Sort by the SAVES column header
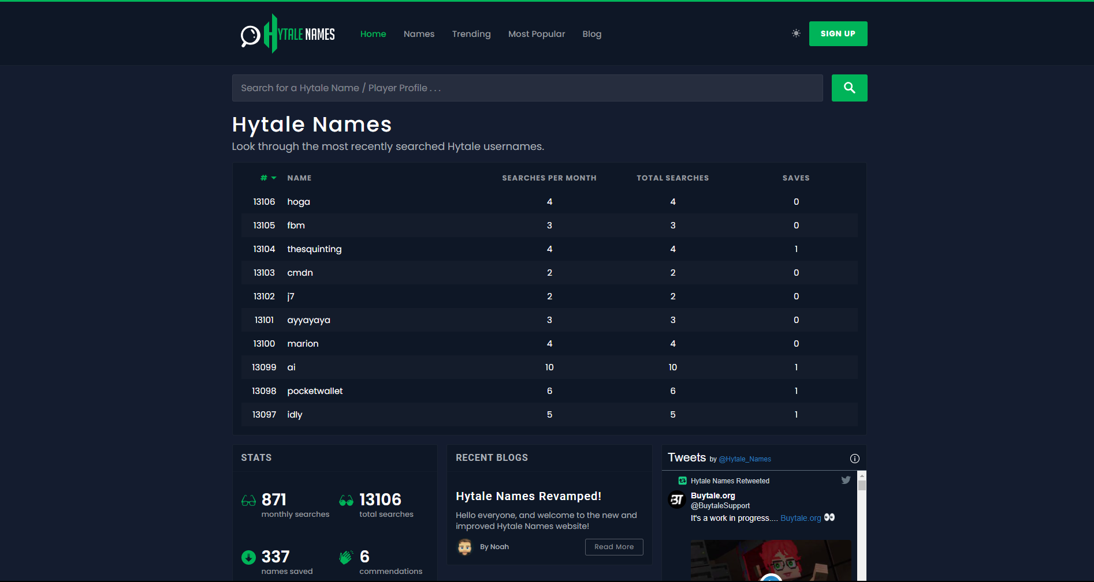The image size is (1094, 582). tap(796, 178)
